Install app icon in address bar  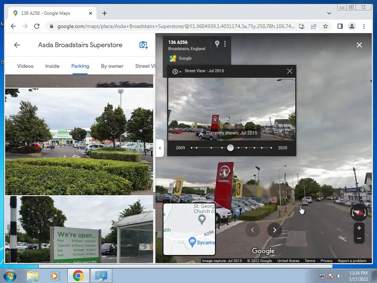pyautogui.click(x=302, y=26)
